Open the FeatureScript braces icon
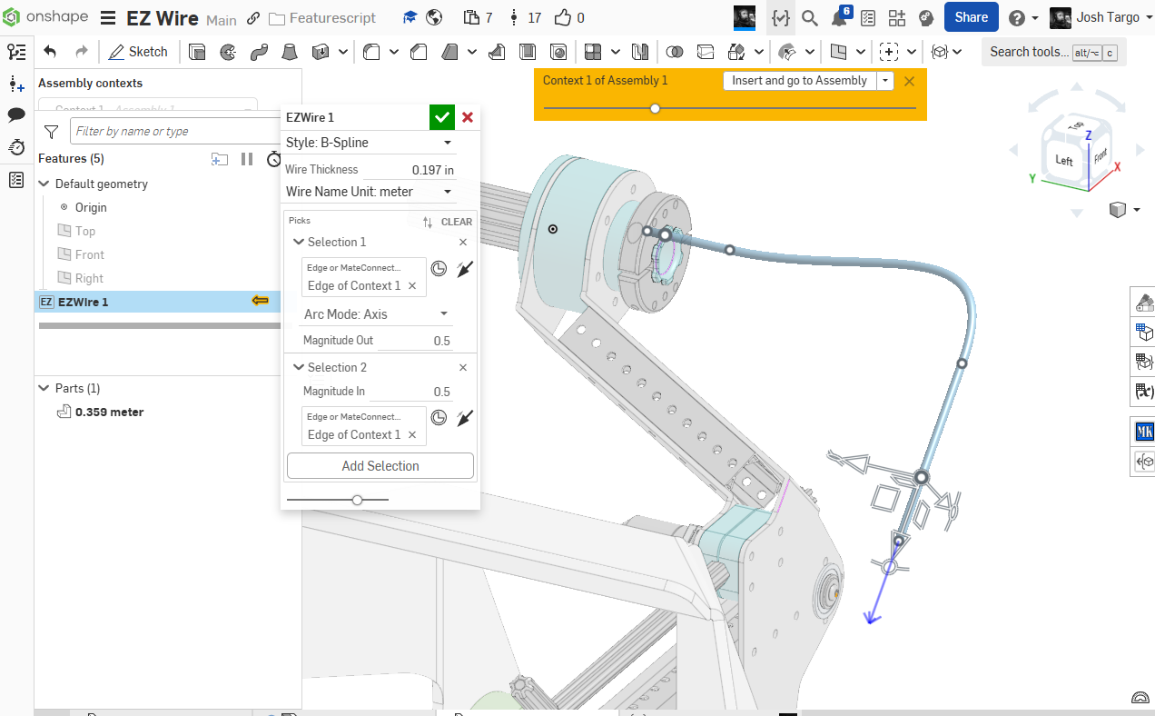The height and width of the screenshot is (716, 1155). point(779,17)
